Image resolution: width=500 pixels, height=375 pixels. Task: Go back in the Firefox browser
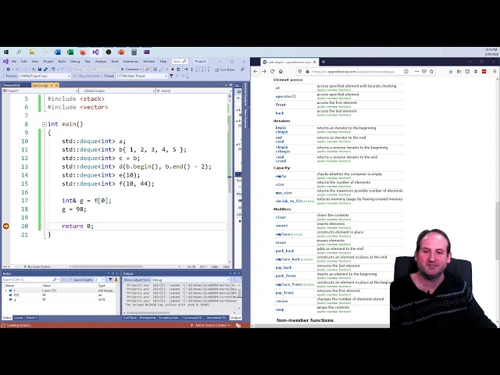coord(255,71)
